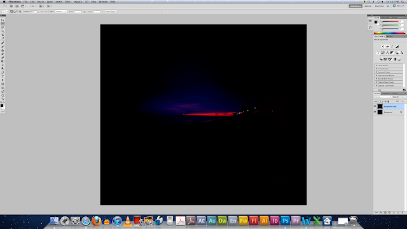Add a Vibrance adjustment
Viewport: 407px width, 229px height.
click(378, 53)
